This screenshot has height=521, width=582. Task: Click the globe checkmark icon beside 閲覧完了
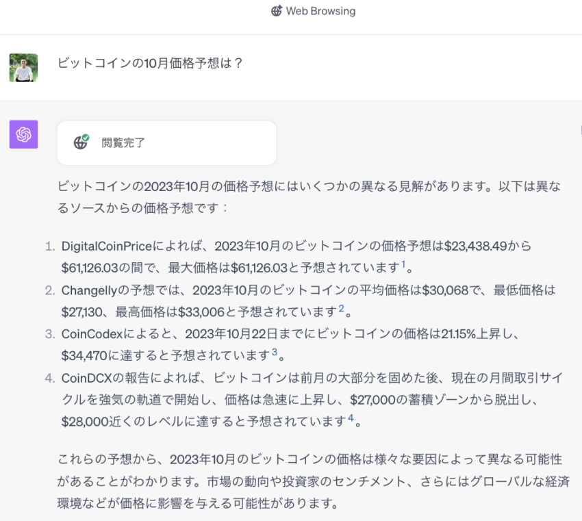tap(81, 142)
